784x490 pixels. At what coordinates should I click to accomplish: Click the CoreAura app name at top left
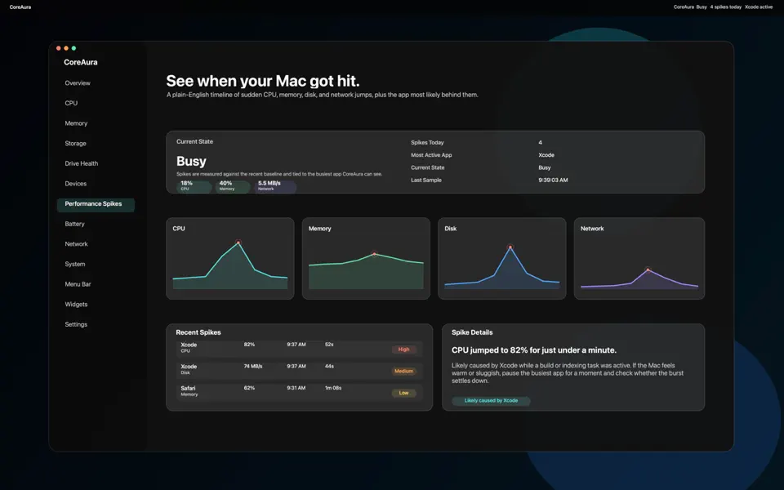(20, 7)
